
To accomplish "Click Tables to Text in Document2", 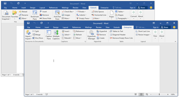I will [116, 31].
